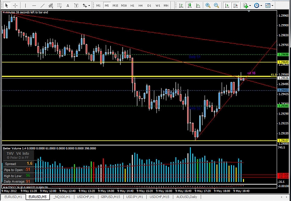Viewport: 291px width, 201px height.
Task: Click the '9 May 18:40' time axis label
Action: [241, 191]
